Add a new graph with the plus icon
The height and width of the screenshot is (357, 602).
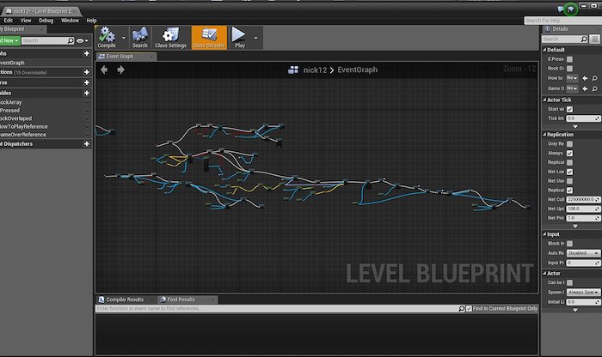86,53
